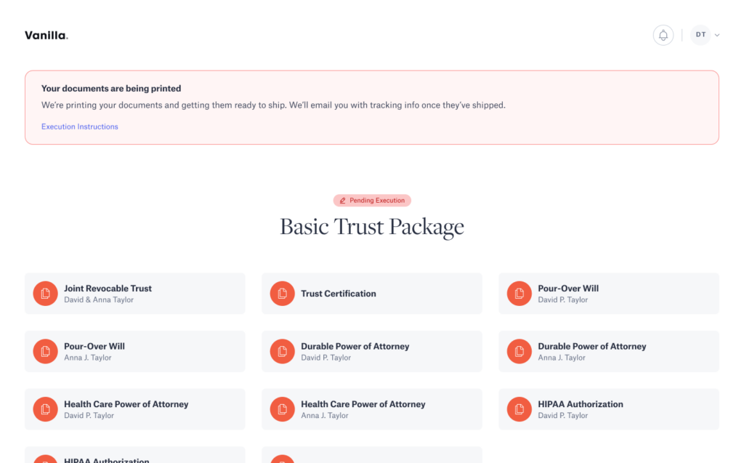Image resolution: width=744 pixels, height=463 pixels.
Task: Open the Trust Certification document card
Action: click(x=371, y=294)
